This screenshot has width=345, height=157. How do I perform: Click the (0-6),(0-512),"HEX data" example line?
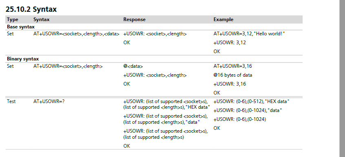tap(251, 101)
